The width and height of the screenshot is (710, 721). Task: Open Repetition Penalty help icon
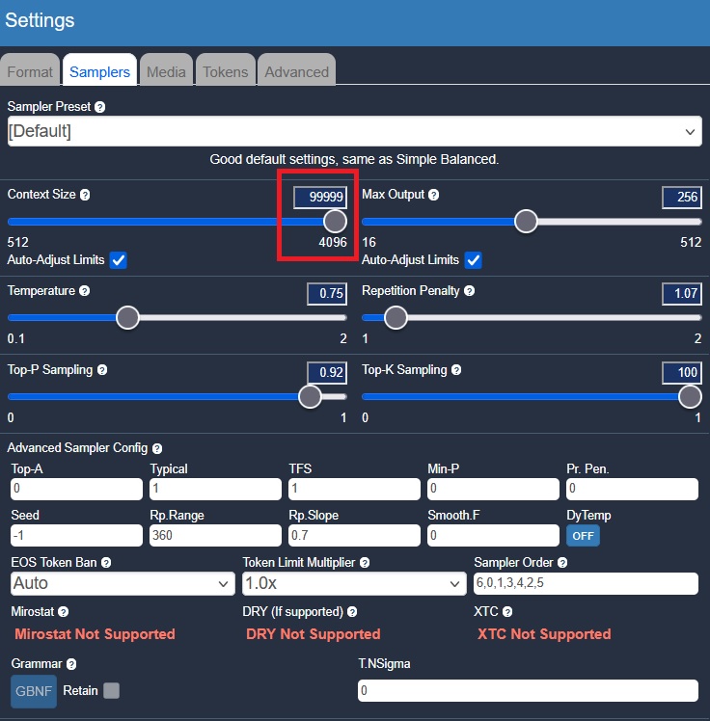click(469, 291)
